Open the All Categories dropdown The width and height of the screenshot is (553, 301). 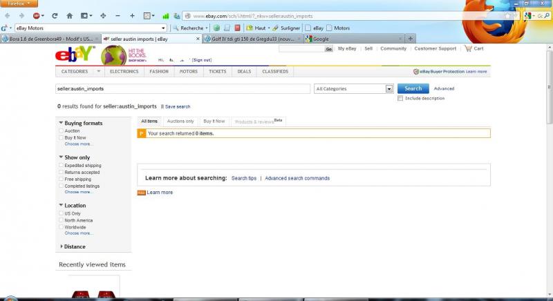353,89
